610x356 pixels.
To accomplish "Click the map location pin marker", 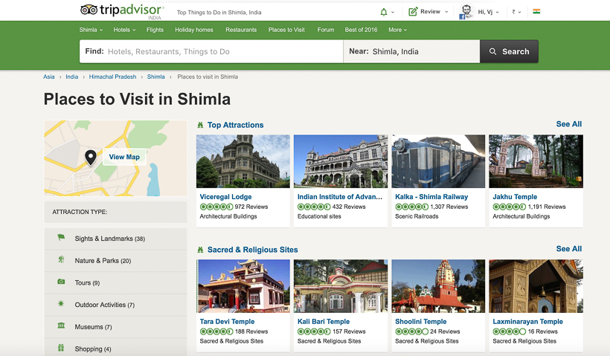I will (91, 158).
